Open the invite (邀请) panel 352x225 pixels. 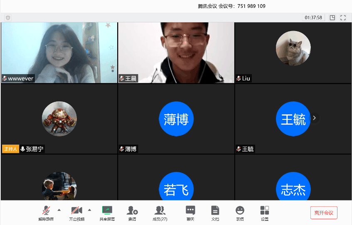(132, 213)
